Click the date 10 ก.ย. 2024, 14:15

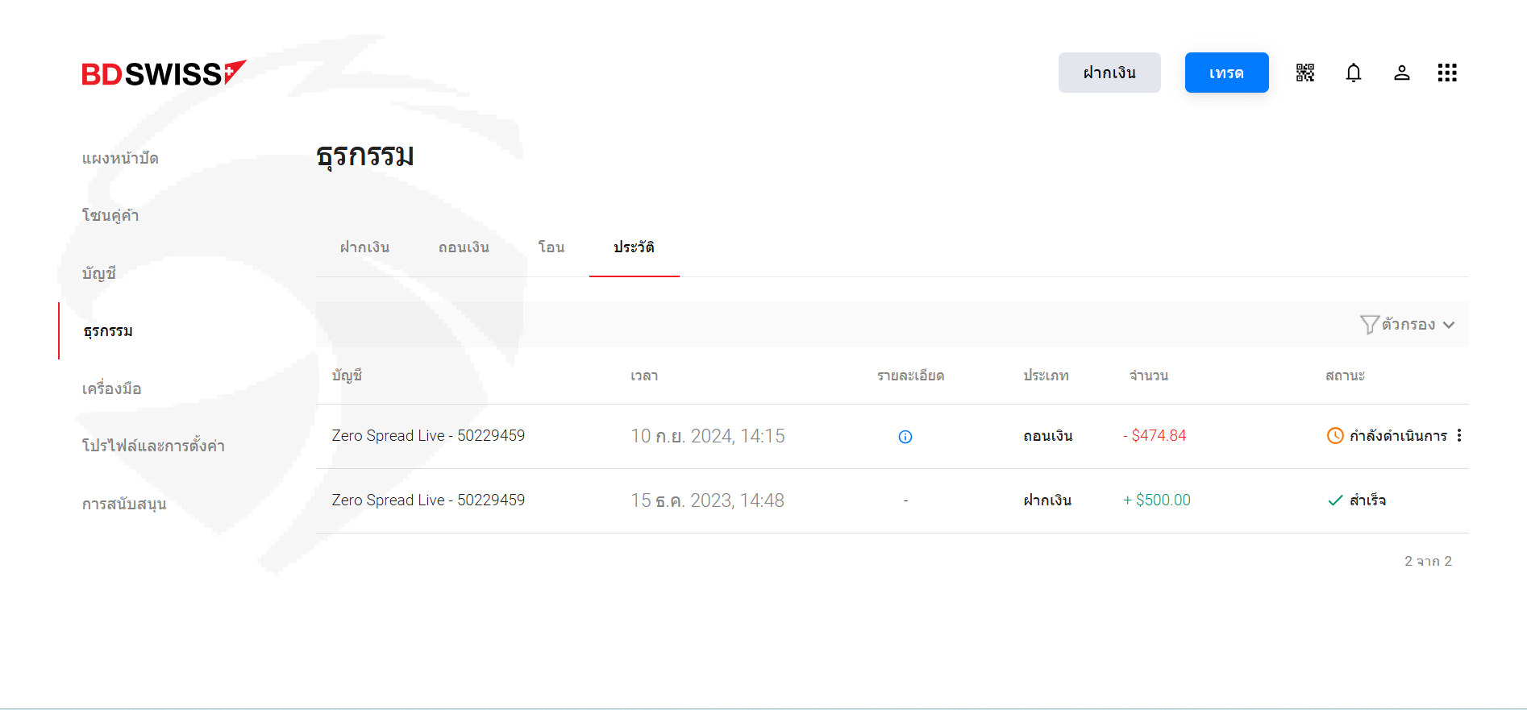(x=708, y=436)
